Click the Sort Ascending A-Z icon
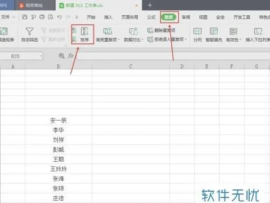 74,30
